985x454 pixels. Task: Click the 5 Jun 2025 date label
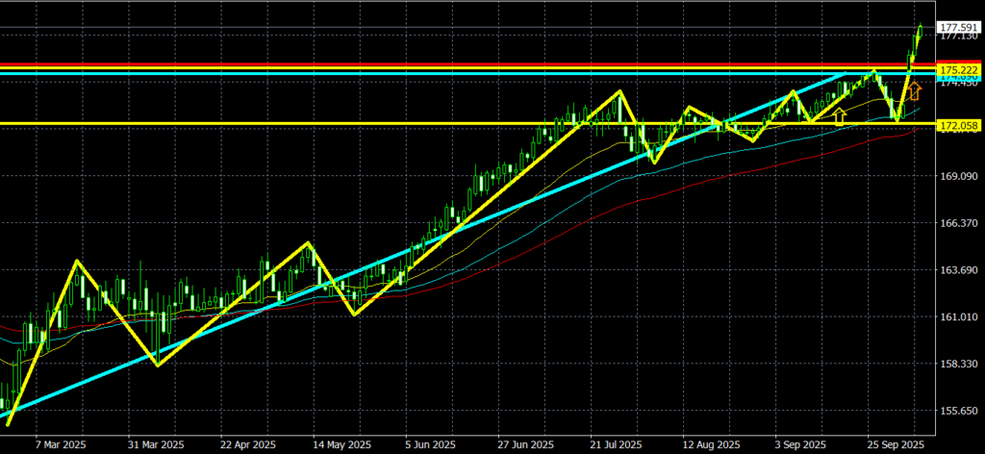(430, 445)
